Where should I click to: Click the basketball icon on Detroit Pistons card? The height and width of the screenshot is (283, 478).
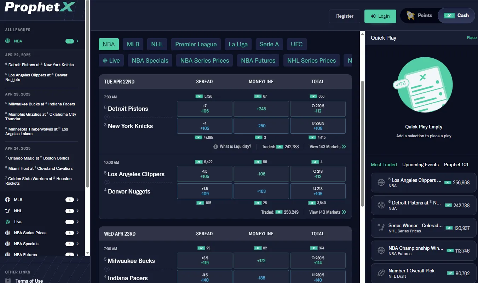pyautogui.click(x=381, y=205)
